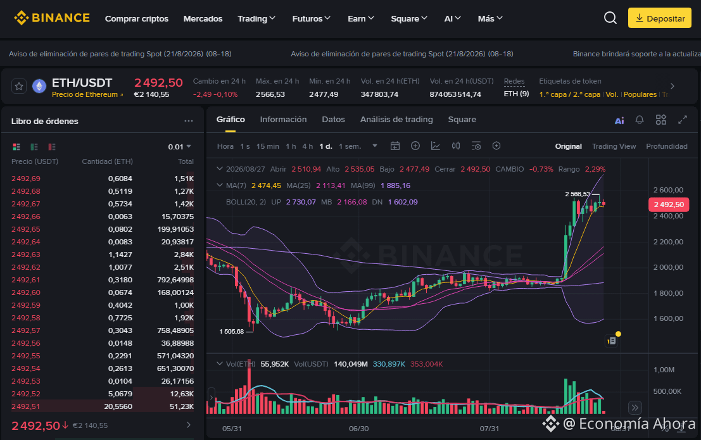Select the 1 s interval
This screenshot has width=701, height=440.
pos(245,146)
